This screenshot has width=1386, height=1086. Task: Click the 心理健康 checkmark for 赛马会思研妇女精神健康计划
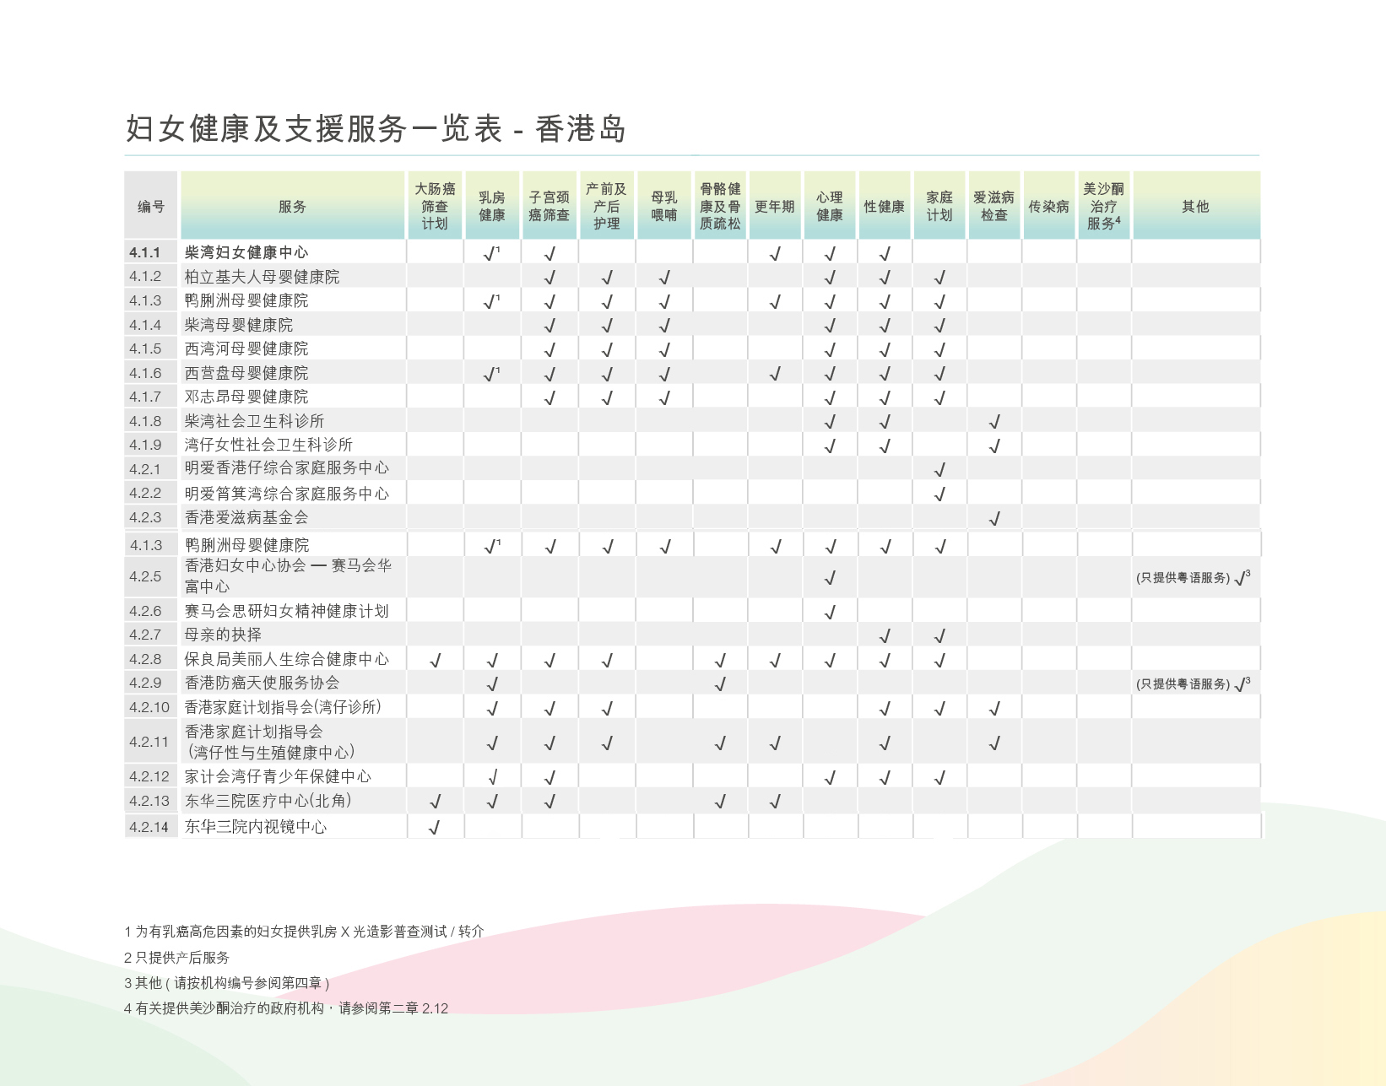point(830,612)
